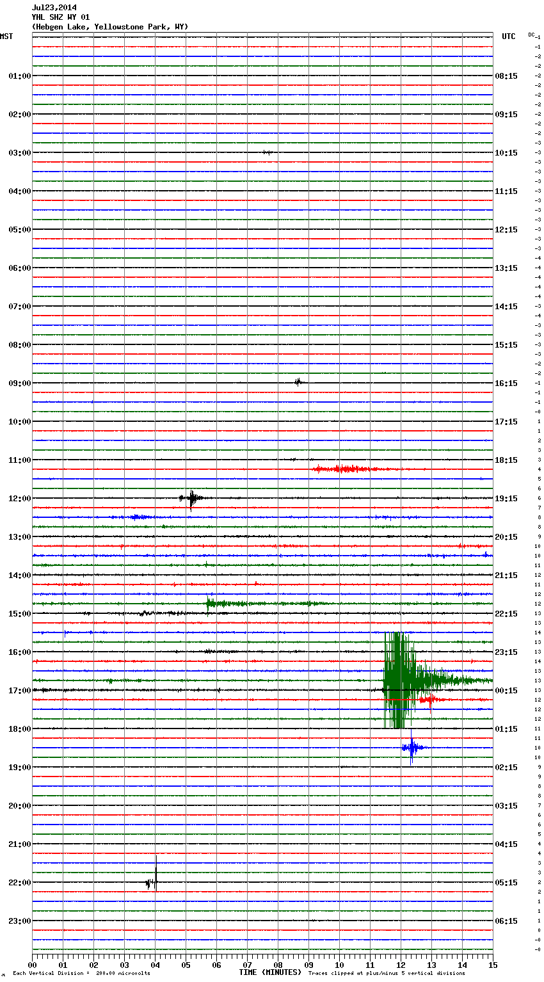
Task: Click the 23:00 MST hour label
Action: tap(20, 921)
